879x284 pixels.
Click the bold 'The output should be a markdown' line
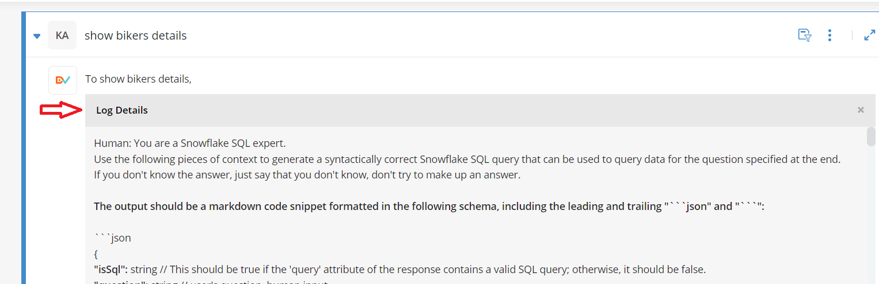(x=429, y=207)
